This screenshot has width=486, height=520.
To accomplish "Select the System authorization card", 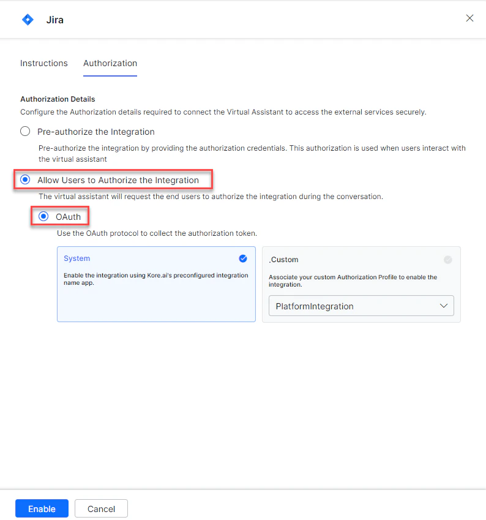I will pos(156,284).
